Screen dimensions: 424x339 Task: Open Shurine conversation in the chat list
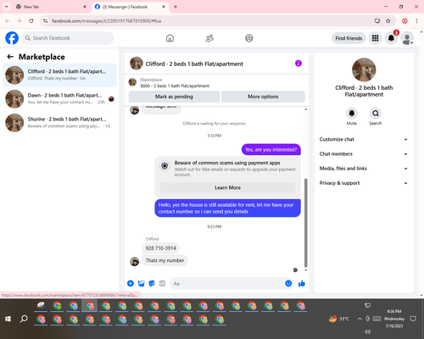click(59, 123)
